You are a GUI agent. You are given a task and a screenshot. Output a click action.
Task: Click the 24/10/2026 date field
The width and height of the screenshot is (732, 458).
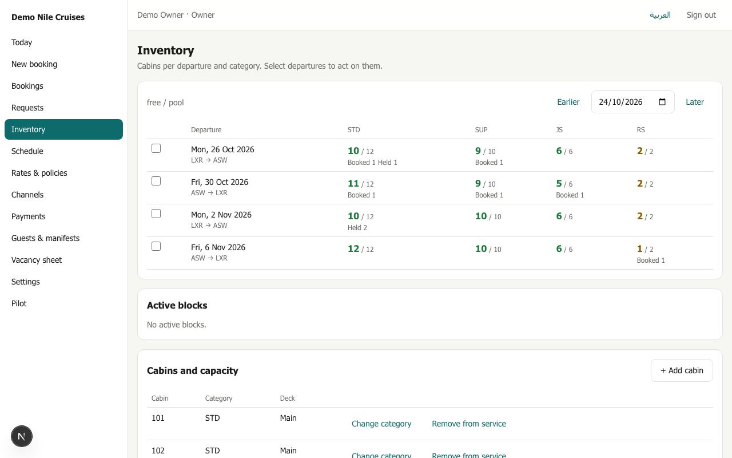633,102
